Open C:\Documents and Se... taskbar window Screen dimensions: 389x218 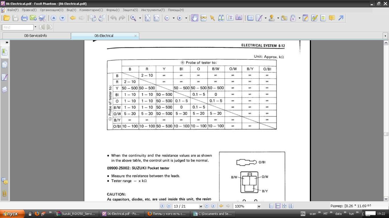pos(212,214)
